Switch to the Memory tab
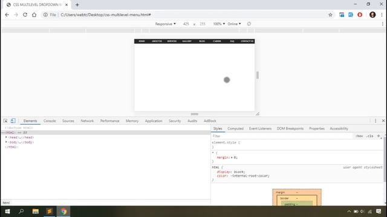The height and width of the screenshot is (217, 387). 132,121
